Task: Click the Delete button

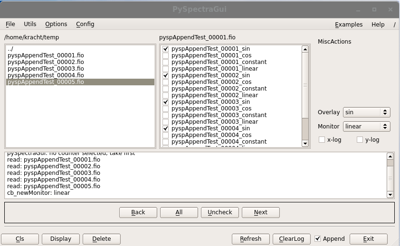Action: 102,239
